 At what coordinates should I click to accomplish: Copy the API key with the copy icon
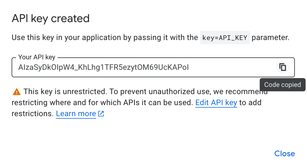(x=282, y=67)
